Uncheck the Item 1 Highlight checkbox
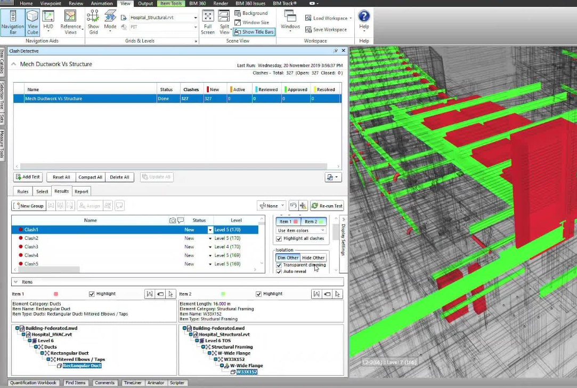 point(92,294)
